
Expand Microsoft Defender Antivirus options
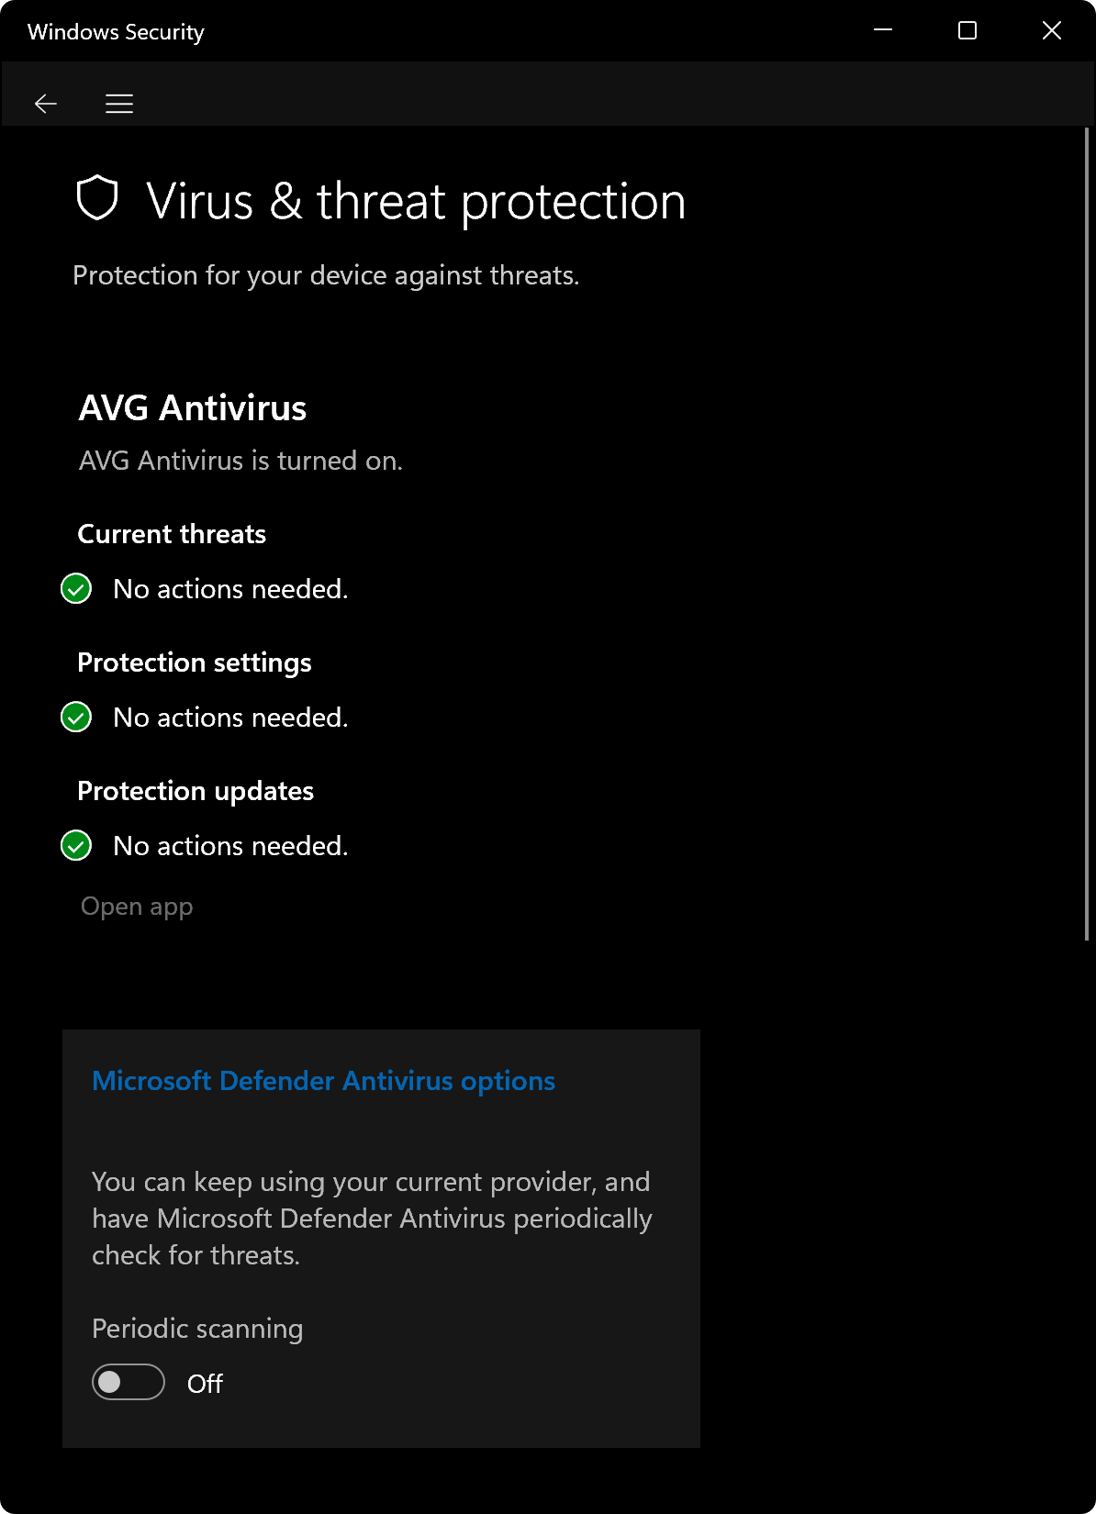pos(324,1081)
